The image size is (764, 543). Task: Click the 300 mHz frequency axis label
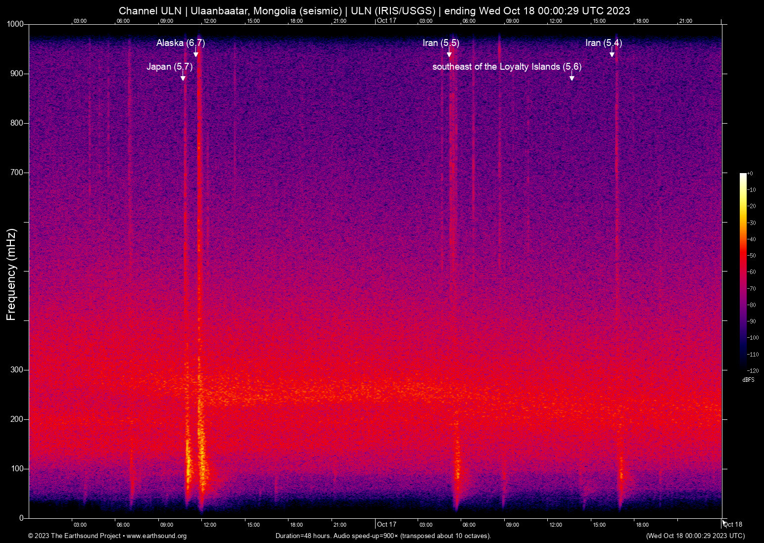(17, 370)
